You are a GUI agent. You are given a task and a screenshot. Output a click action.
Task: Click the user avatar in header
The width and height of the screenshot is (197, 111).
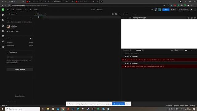coord(156,10)
